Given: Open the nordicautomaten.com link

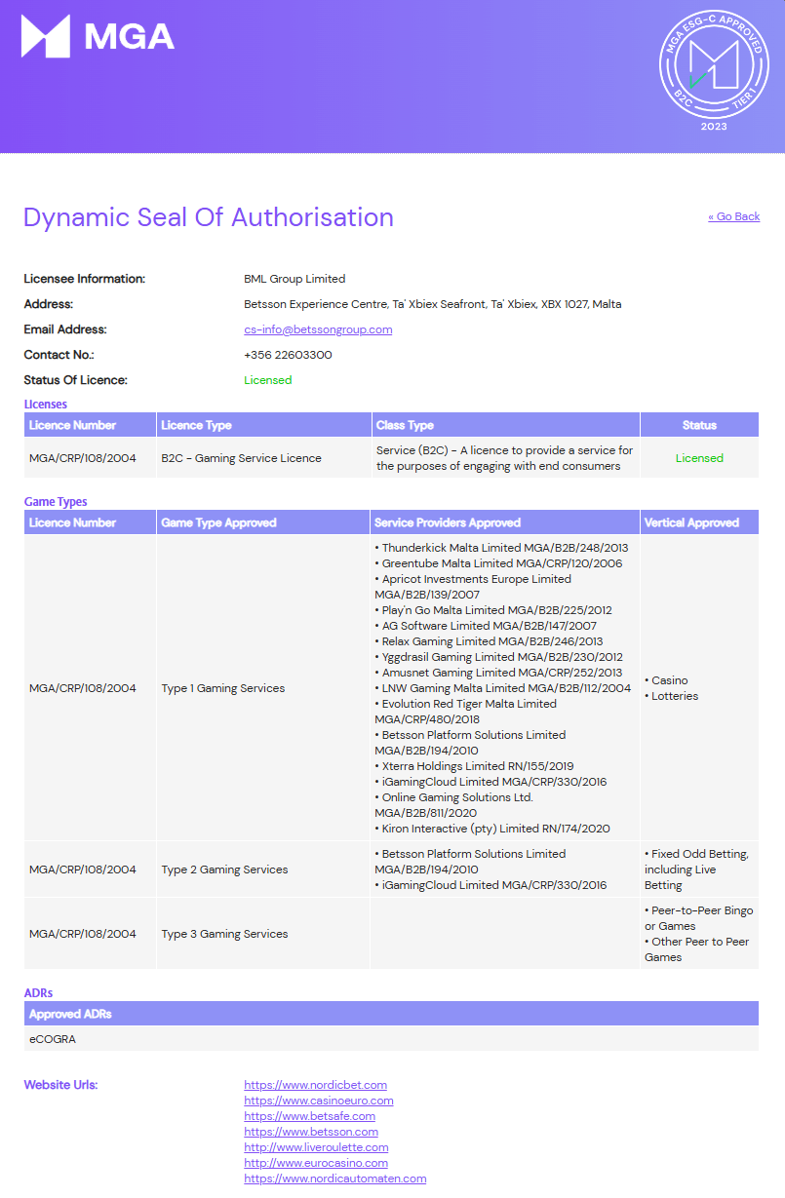Looking at the screenshot, I should coord(335,1179).
